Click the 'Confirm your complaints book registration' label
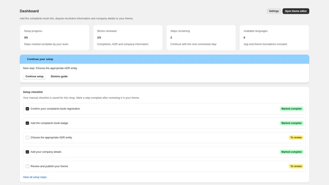The image size is (329, 185). coord(55,109)
